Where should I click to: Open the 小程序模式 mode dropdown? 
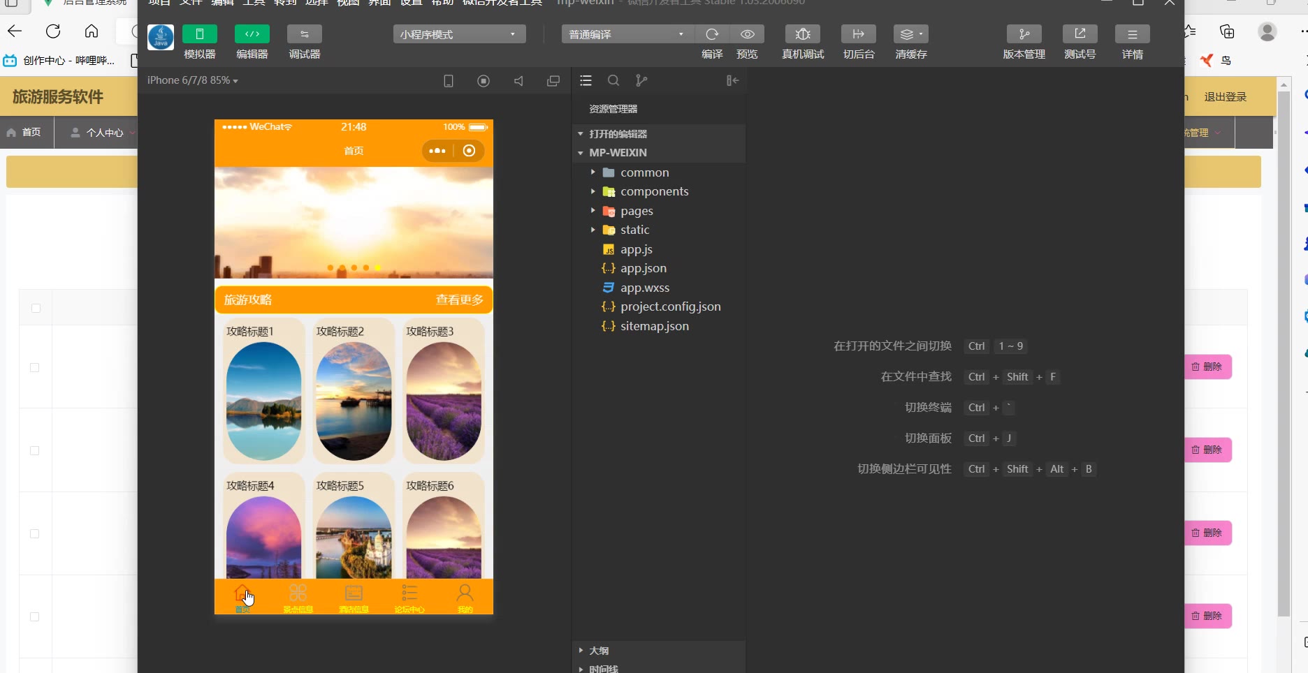(x=459, y=34)
